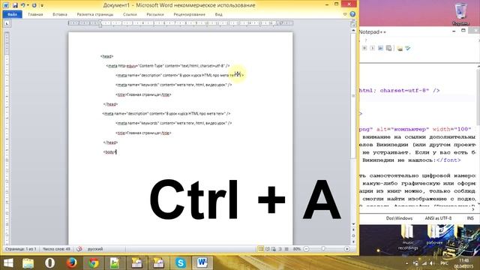Toggle the ruler button above vertical scrollbar

[x=353, y=23]
